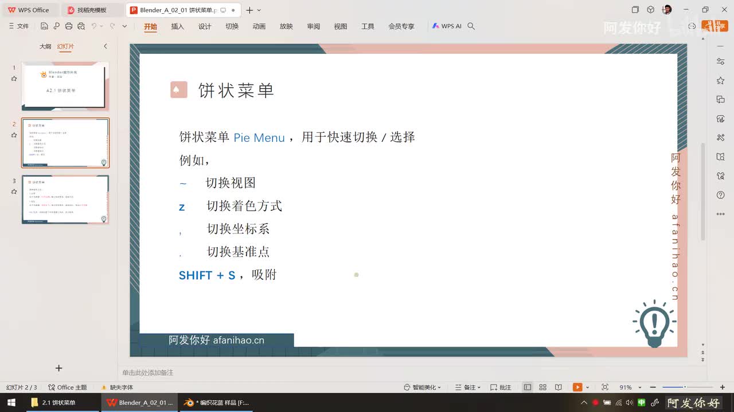Screen dimensions: 734x412
Task: Click the slide title 饼状菜单
Action: 236,90
